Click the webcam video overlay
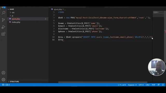 157,67
